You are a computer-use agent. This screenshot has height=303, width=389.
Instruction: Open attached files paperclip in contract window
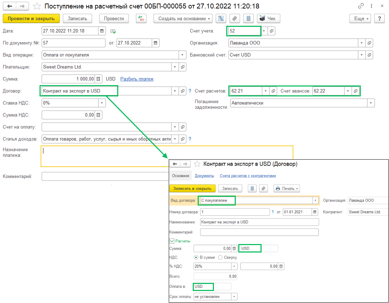click(x=263, y=188)
